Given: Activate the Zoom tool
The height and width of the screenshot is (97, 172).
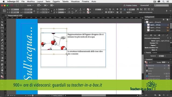Looking at the screenshot, I should [x=2, y=73].
